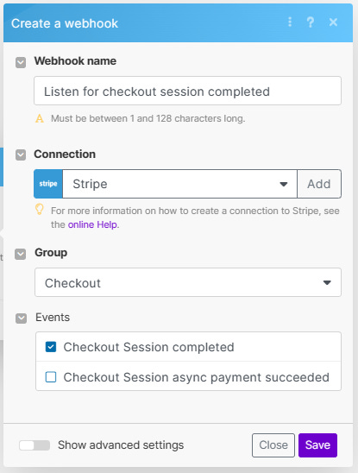Collapse the Group field toggle
358x473 pixels.
pos(20,254)
